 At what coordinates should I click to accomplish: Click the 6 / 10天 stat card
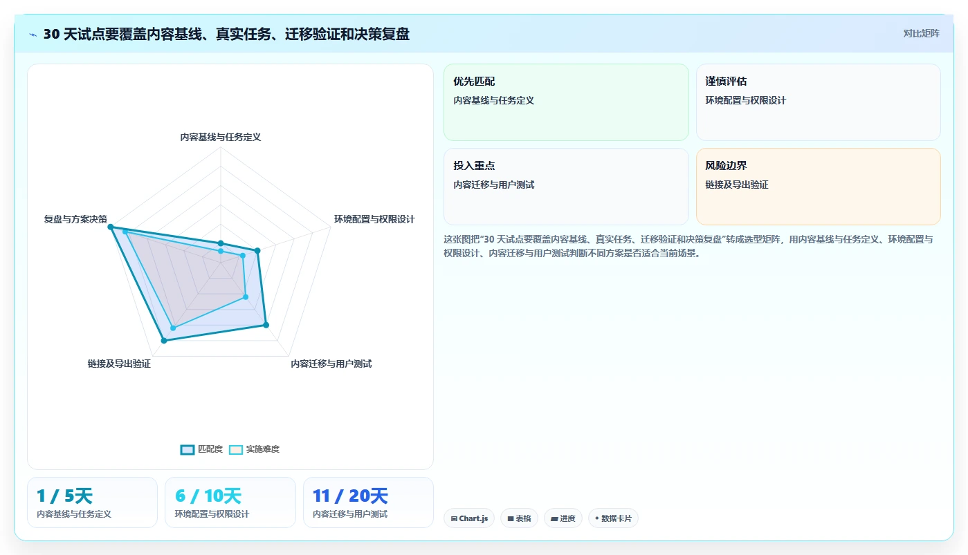[230, 502]
